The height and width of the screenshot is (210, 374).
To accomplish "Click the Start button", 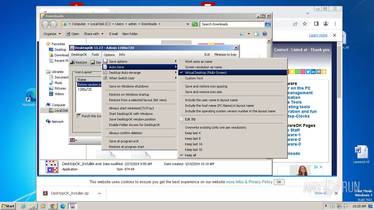I will 8,206.
